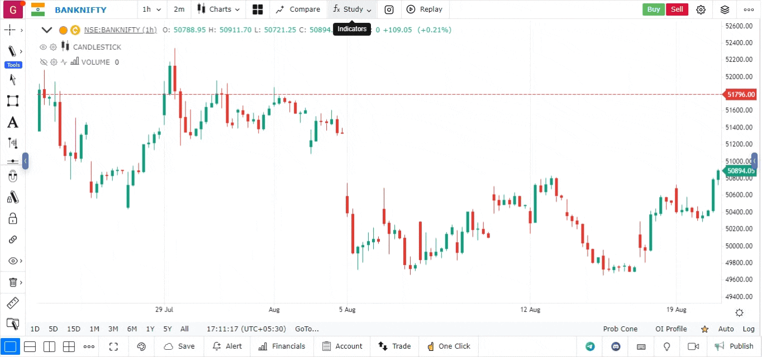This screenshot has width=762, height=357.
Task: Open the color theme palette icon
Action: (x=141, y=346)
